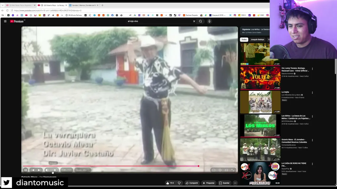
Task: Click the Preguntar button
Action: [209, 183]
